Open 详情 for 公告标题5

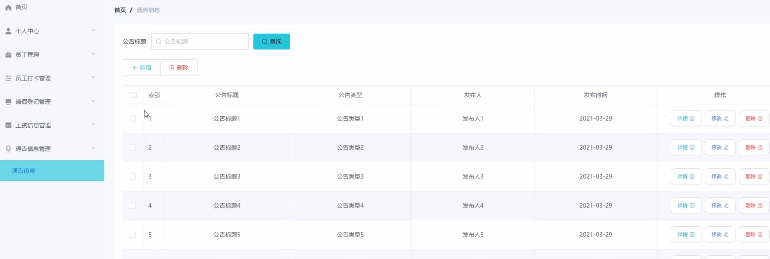(x=686, y=235)
